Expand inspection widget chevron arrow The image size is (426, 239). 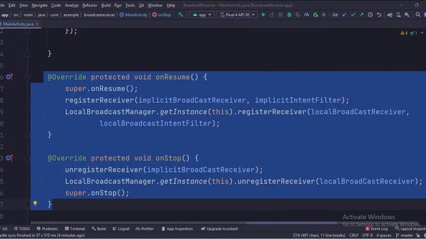pyautogui.click(x=422, y=33)
